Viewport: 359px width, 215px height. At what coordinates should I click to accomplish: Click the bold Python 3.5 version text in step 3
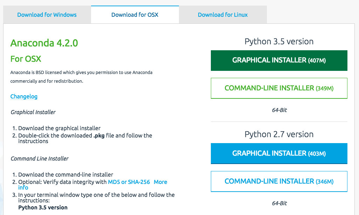point(43,207)
